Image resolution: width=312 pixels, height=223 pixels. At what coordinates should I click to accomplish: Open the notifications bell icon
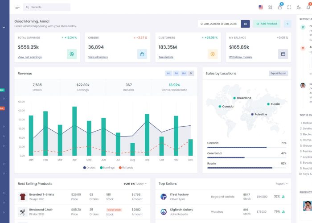tap(308, 8)
